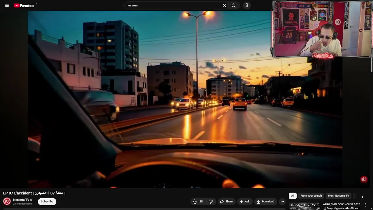Open the hamburger guide menu

click(x=7, y=6)
